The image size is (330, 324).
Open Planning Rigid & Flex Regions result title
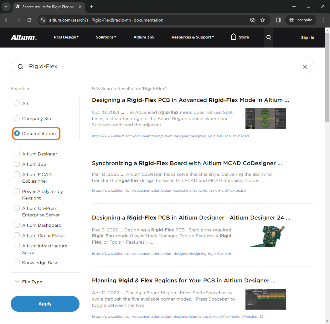click(184, 281)
